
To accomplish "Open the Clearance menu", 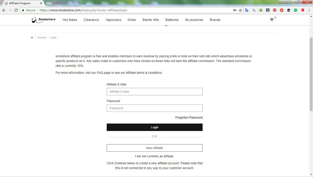I will [x=91, y=20].
